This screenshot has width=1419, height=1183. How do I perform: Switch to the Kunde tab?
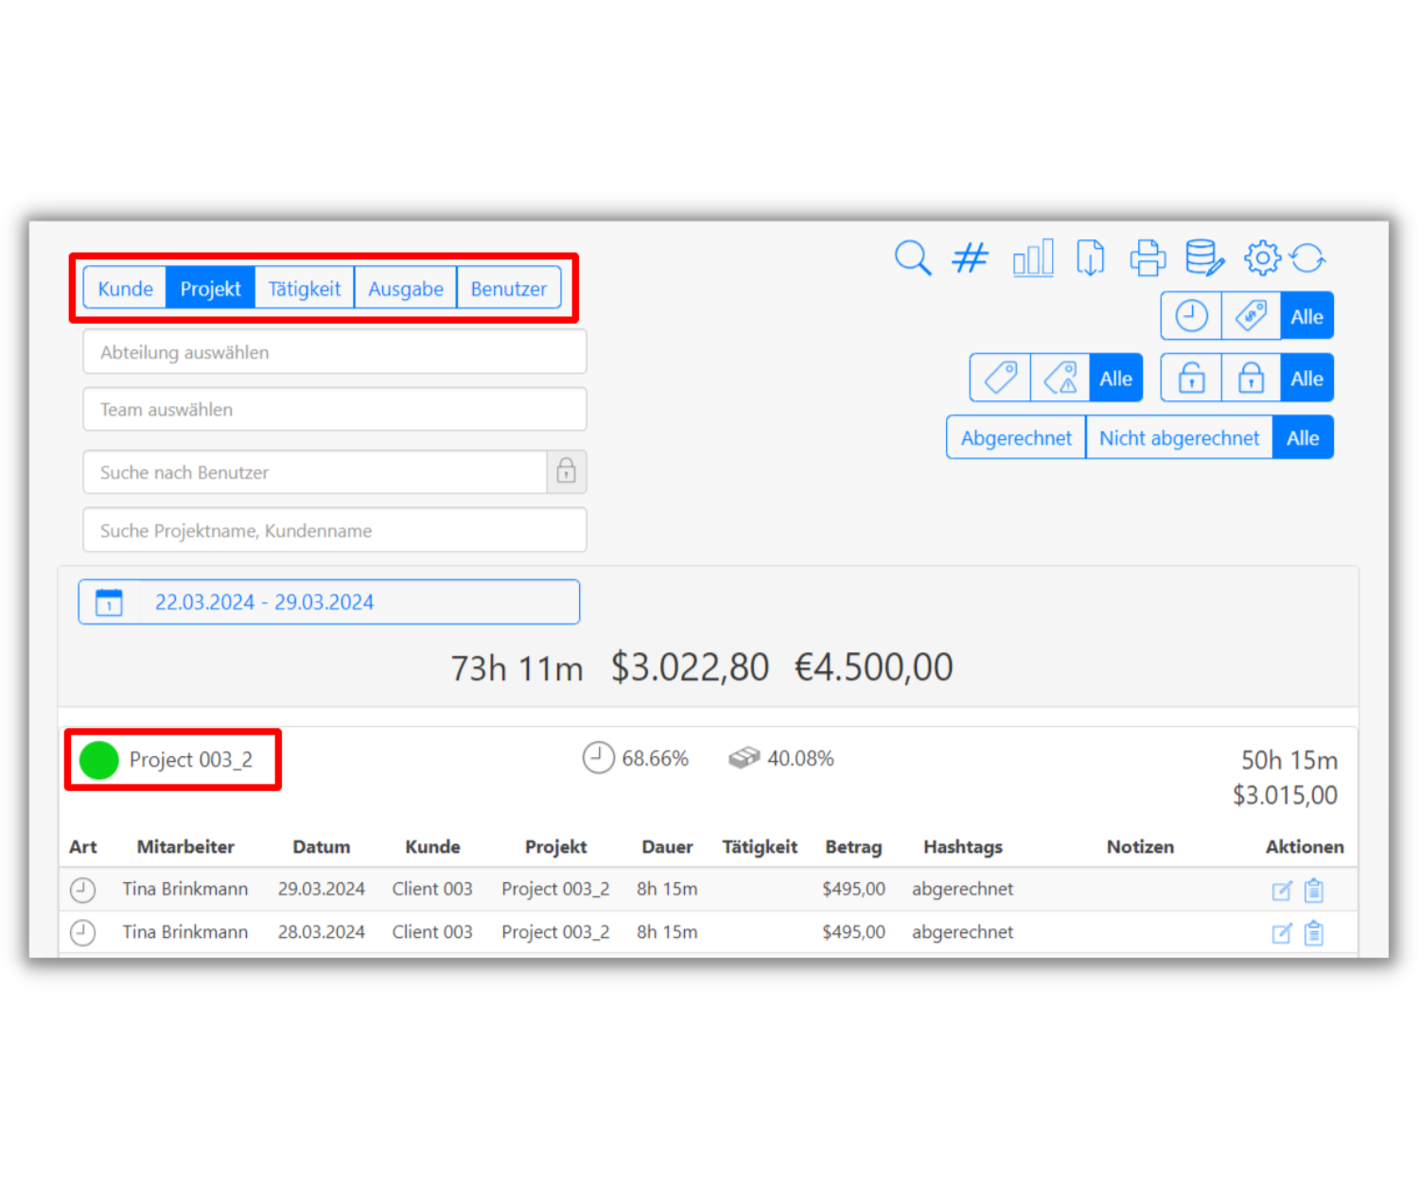[125, 289]
